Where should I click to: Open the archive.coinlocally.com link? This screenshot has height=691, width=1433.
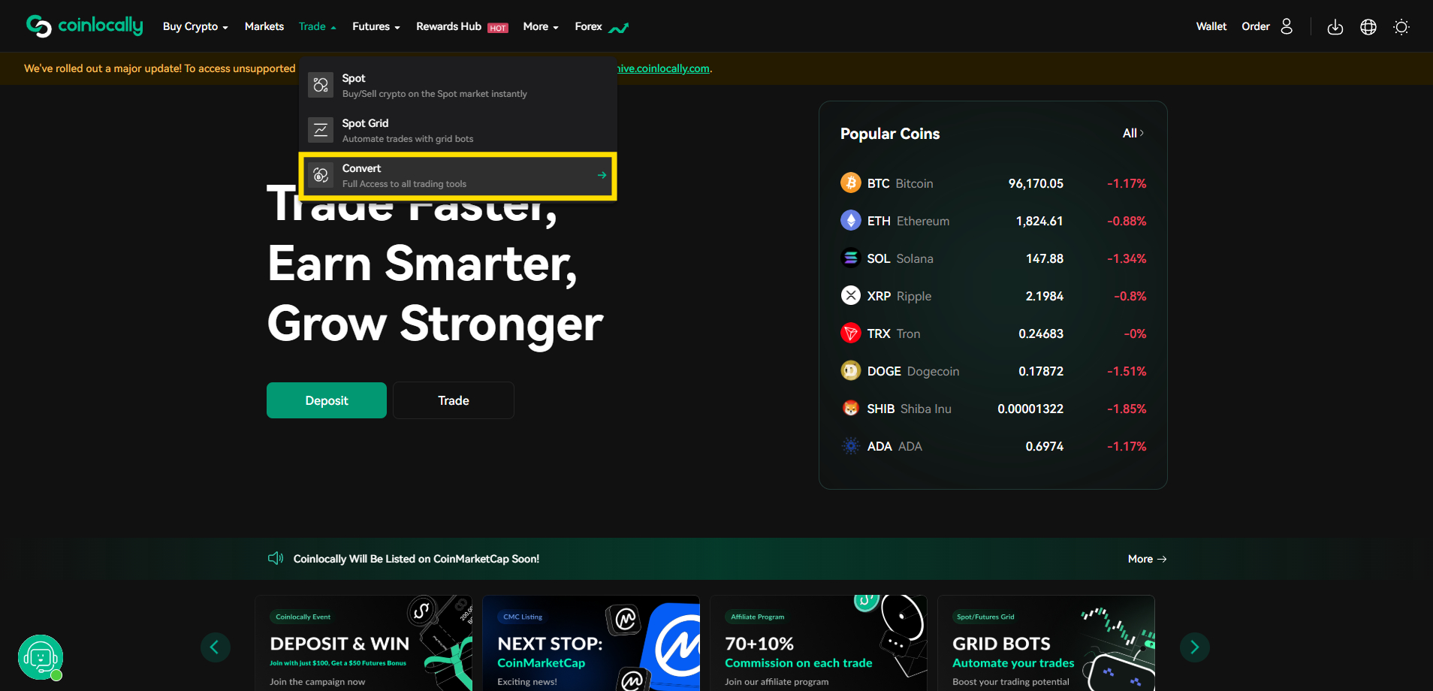(x=663, y=68)
